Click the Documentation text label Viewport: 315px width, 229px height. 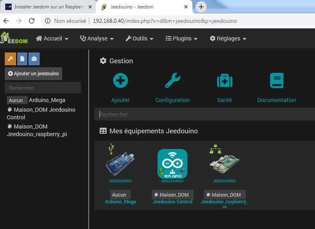tap(277, 100)
